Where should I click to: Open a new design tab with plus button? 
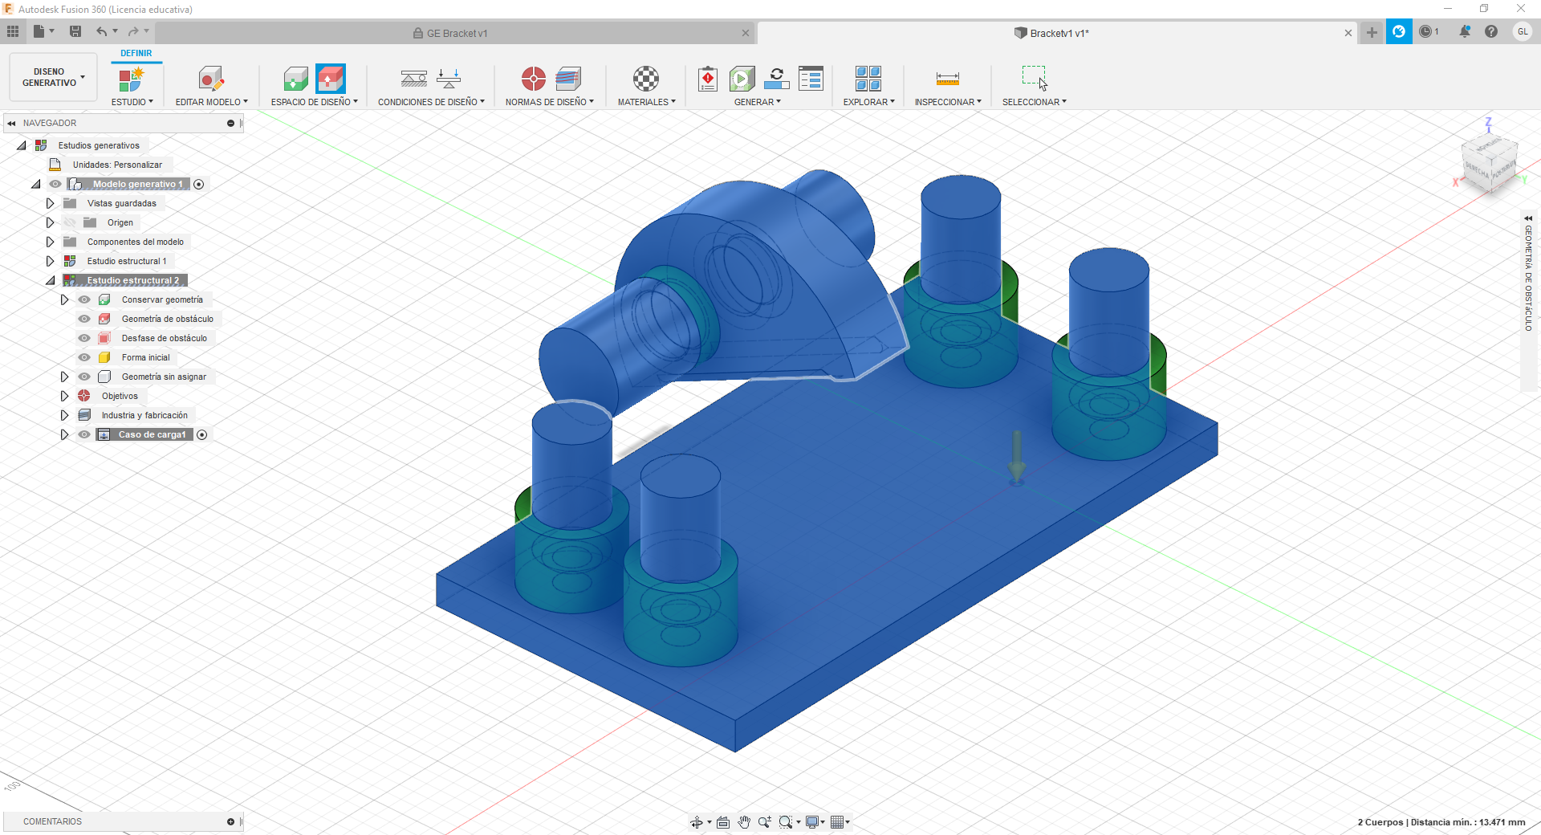(1372, 32)
